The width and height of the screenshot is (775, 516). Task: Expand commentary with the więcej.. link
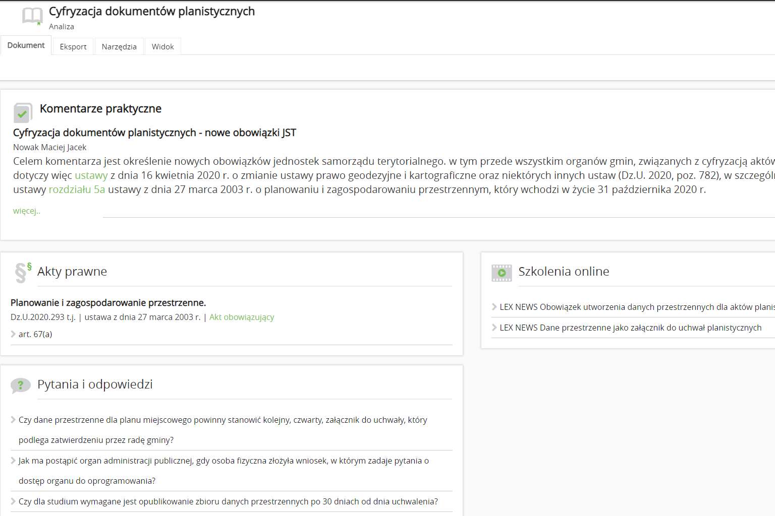click(26, 211)
